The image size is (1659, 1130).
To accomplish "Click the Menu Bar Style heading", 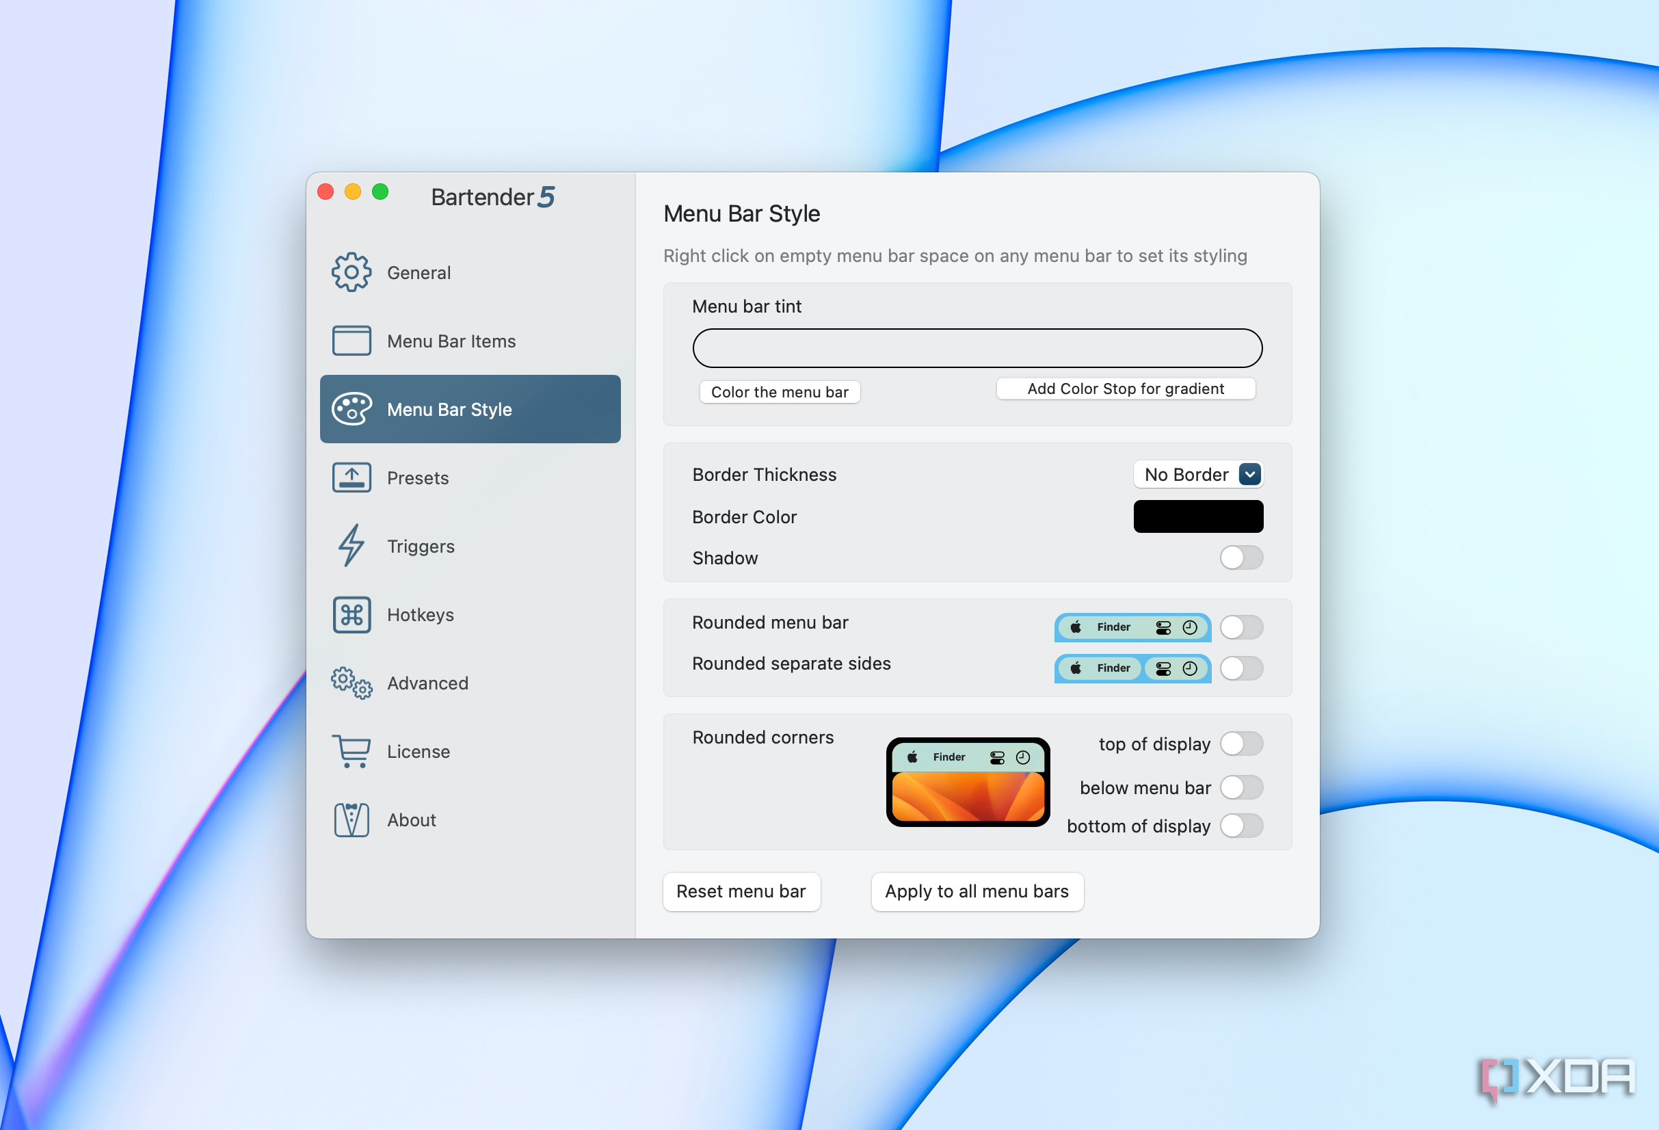I will (742, 213).
